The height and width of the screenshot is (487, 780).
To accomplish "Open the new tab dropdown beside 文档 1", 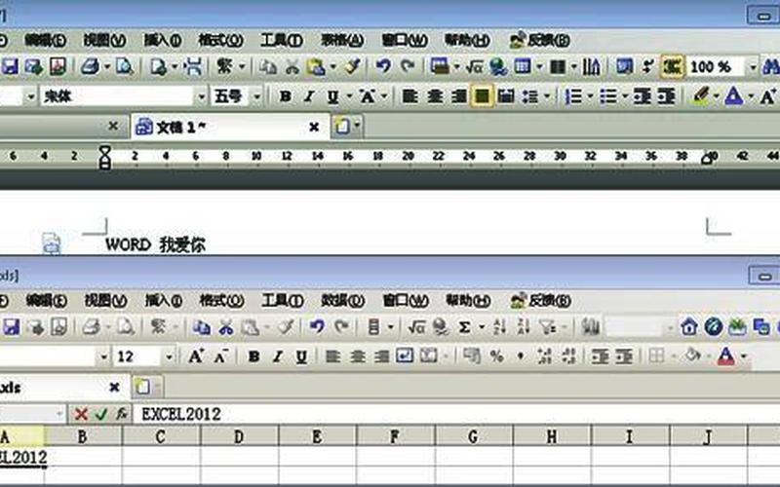I will point(357,127).
